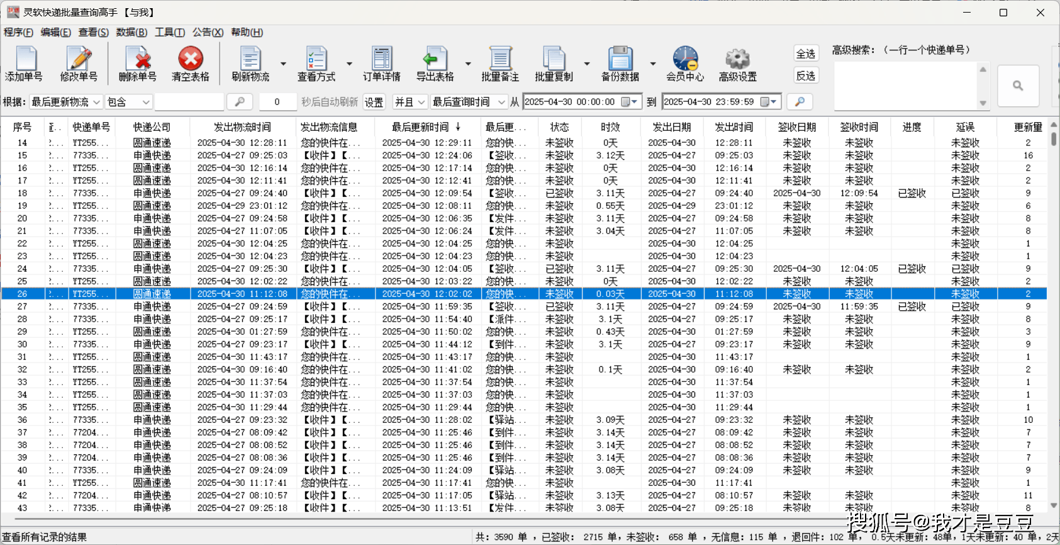Click 签收日期 column header

797,127
